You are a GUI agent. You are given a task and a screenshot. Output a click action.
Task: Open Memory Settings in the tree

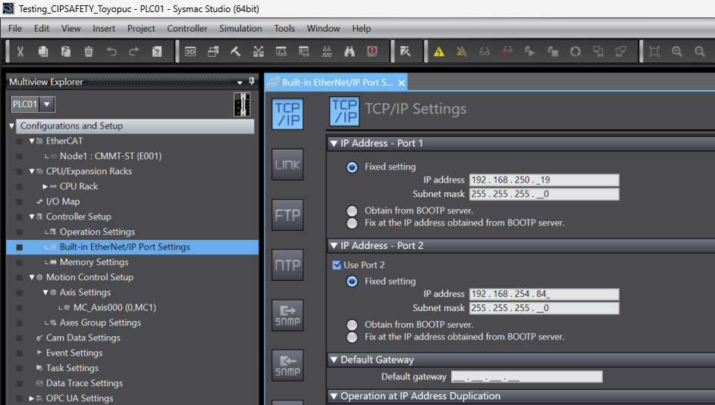tap(94, 262)
